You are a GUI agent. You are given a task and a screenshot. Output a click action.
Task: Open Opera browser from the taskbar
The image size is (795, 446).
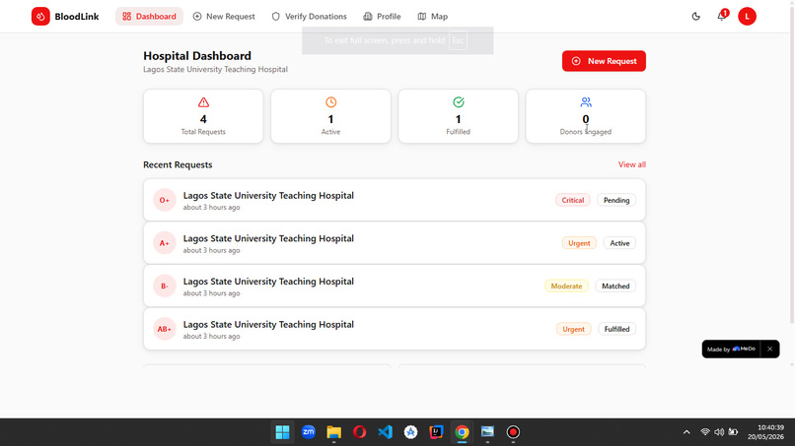click(359, 432)
